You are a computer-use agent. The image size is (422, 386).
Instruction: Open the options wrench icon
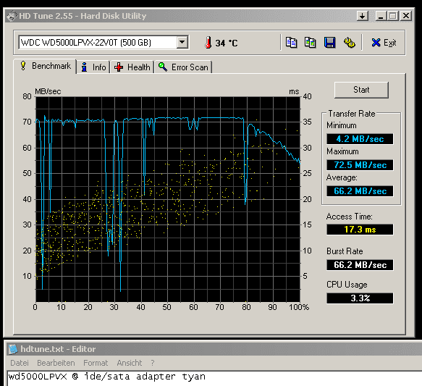pos(350,43)
